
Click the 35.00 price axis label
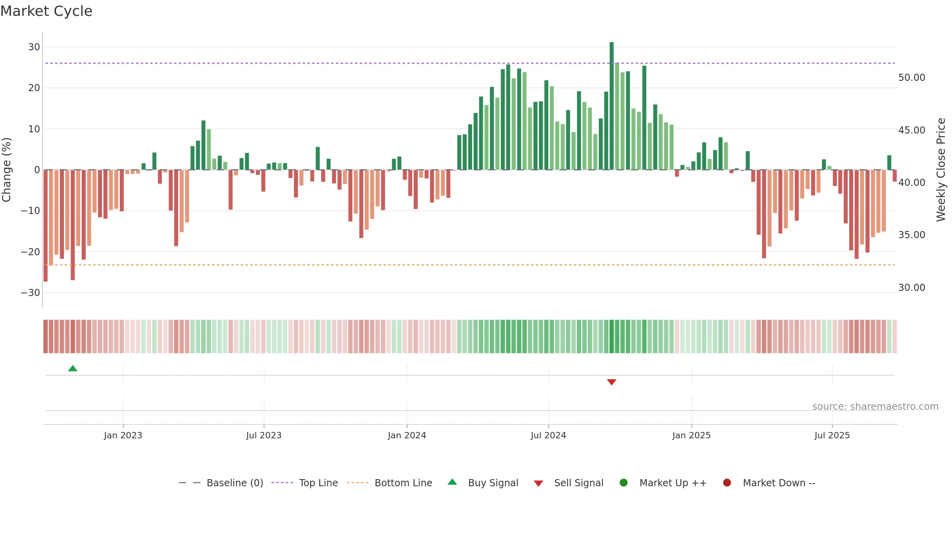pyautogui.click(x=912, y=235)
